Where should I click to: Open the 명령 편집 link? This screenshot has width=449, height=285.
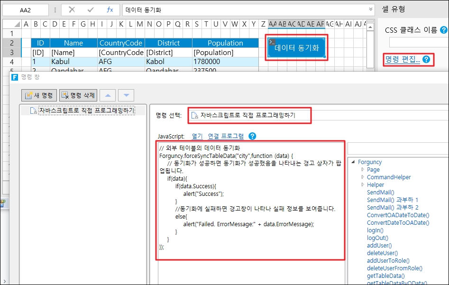[x=402, y=59]
